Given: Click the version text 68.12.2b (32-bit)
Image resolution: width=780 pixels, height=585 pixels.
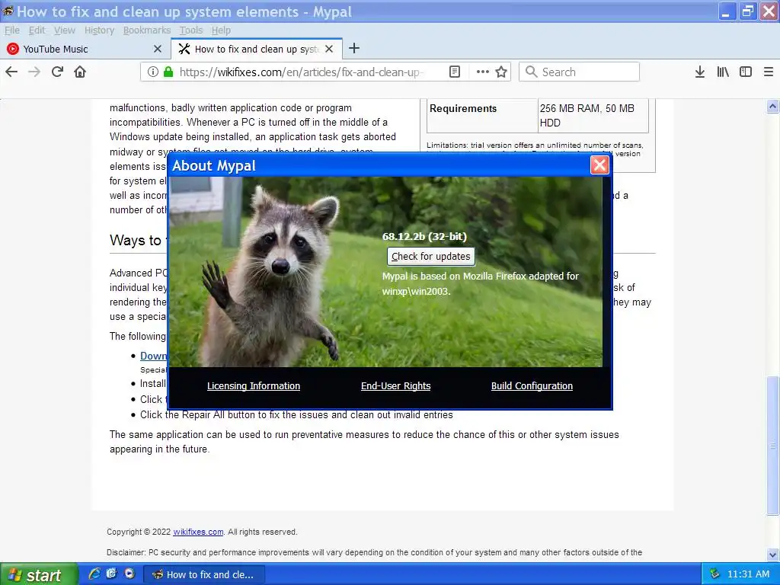Looking at the screenshot, I should pos(424,236).
